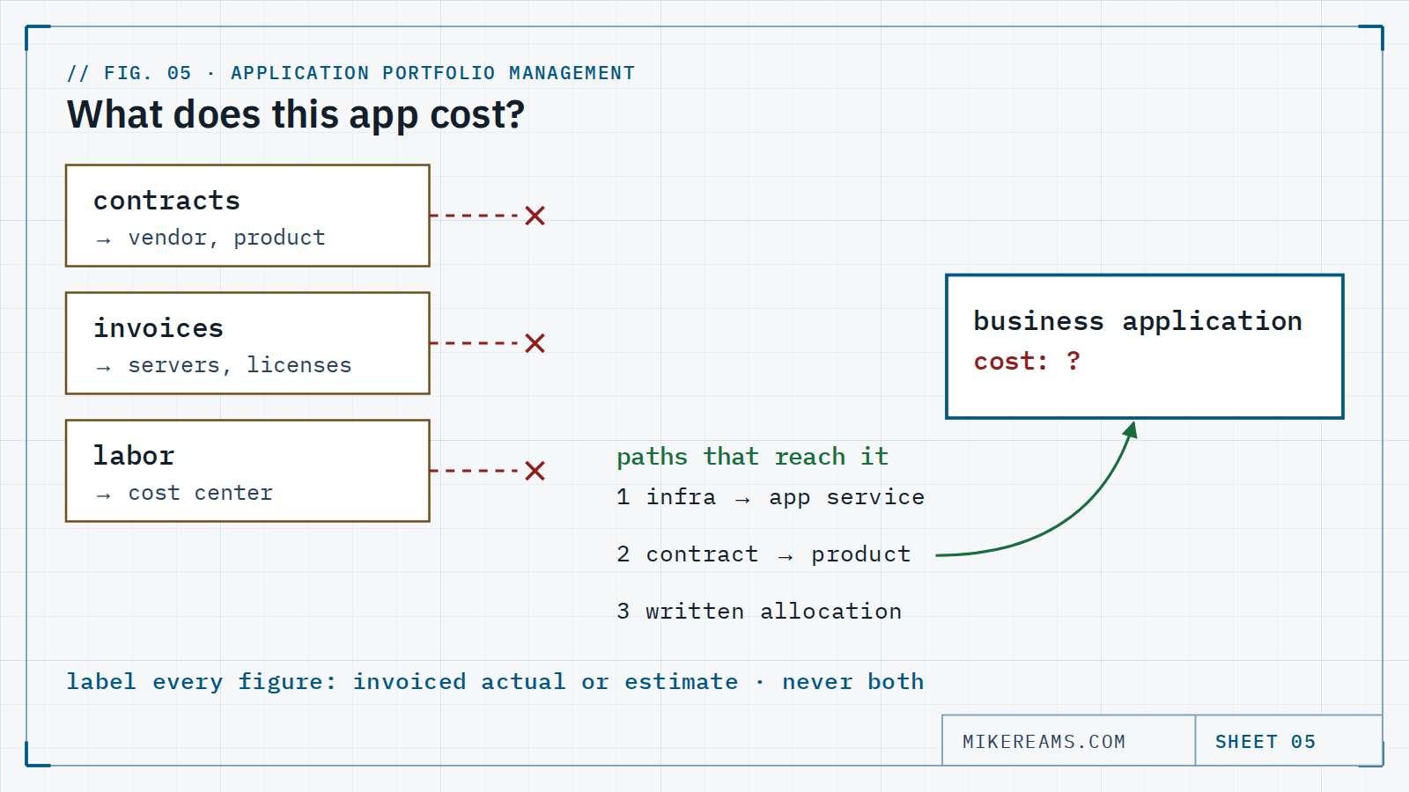This screenshot has width=1409, height=792.
Task: Select the contracts box
Action: point(247,216)
